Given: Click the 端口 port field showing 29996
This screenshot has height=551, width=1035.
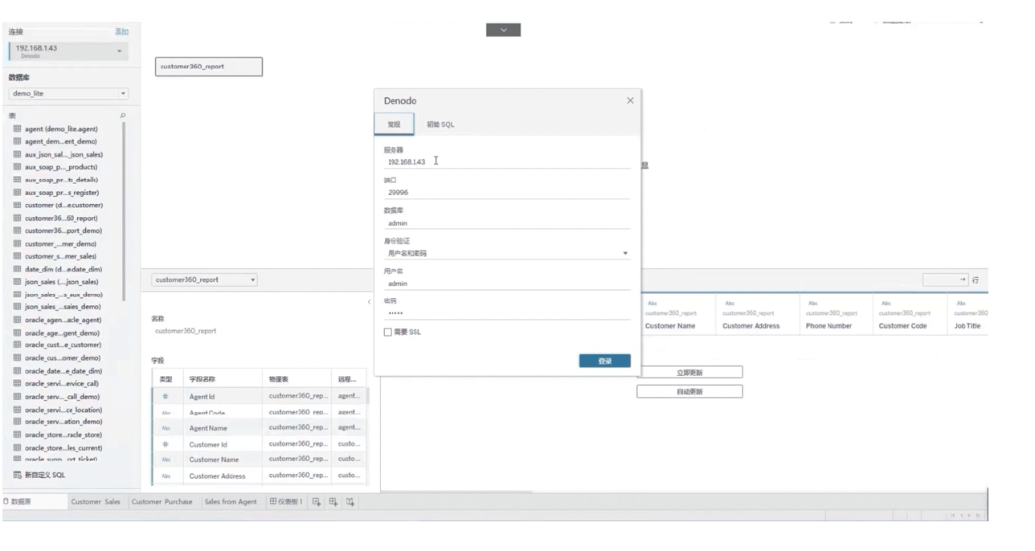Looking at the screenshot, I should tap(507, 193).
